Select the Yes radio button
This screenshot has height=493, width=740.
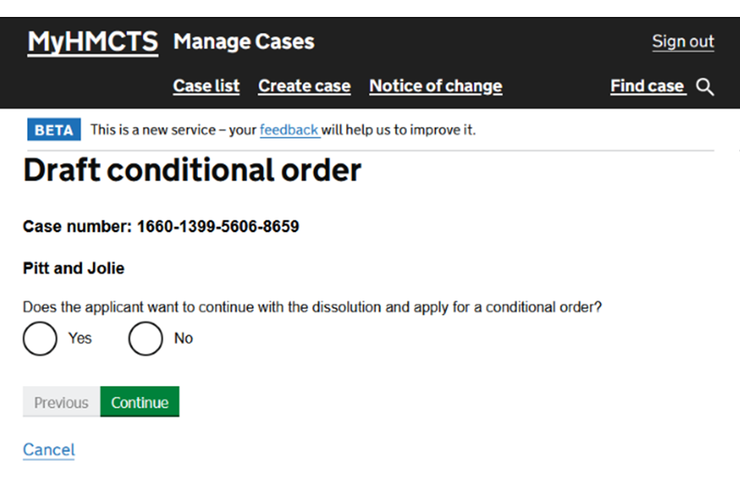pos(40,339)
